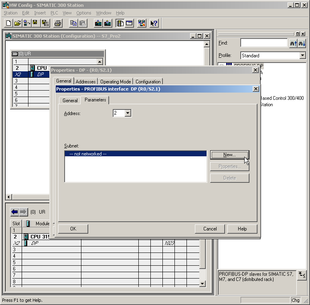Select the '--- not networked ---' subnet entry

click(x=136, y=154)
